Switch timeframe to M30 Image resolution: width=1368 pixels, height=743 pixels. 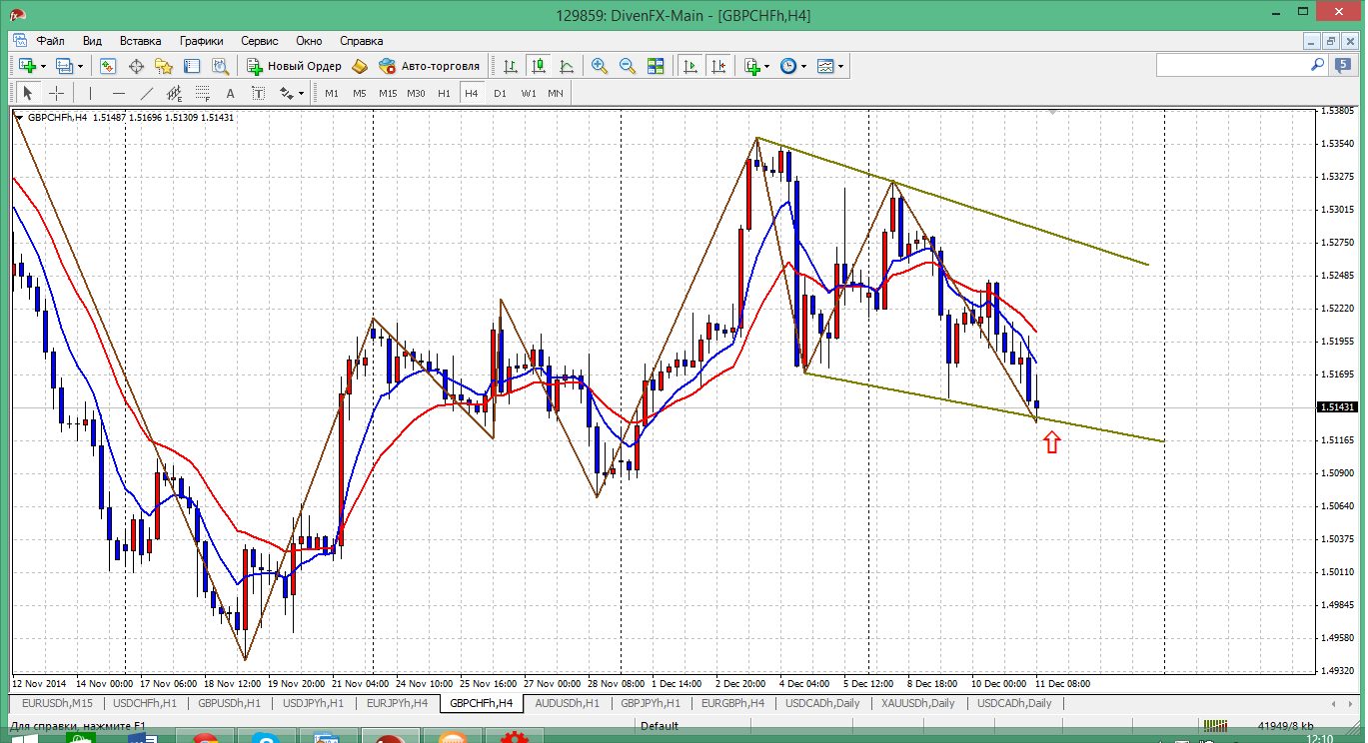(x=417, y=93)
